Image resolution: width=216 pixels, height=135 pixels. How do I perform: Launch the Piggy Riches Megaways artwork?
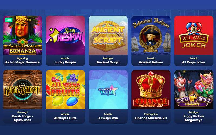pyautogui.click(x=194, y=90)
